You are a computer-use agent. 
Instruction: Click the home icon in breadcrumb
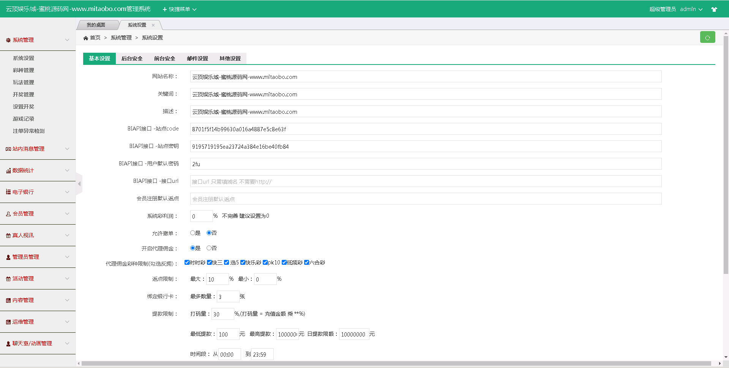(86, 38)
